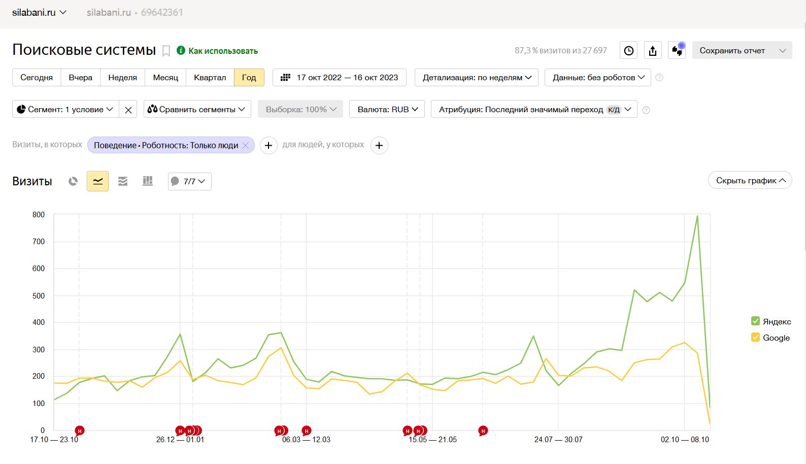Open Сравнить сегменты dropdown
This screenshot has width=806, height=464.
click(197, 109)
